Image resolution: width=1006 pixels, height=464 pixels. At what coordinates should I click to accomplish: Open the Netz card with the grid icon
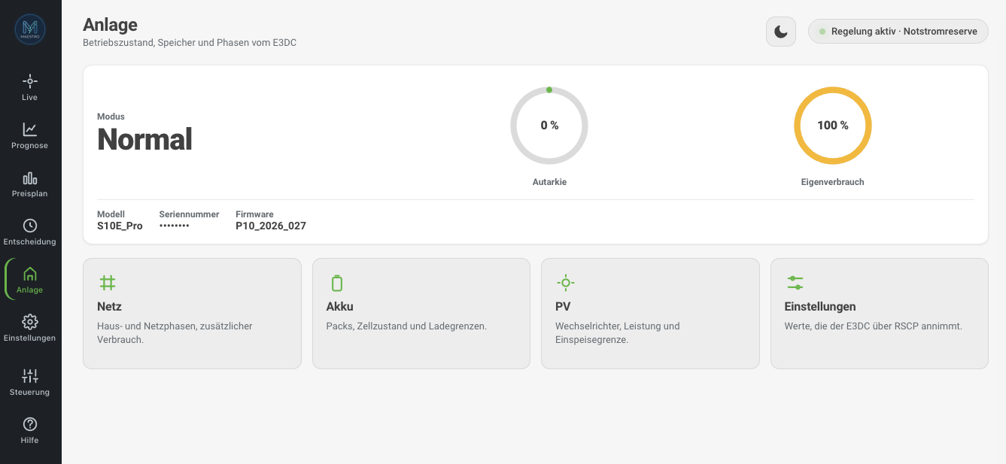point(192,314)
